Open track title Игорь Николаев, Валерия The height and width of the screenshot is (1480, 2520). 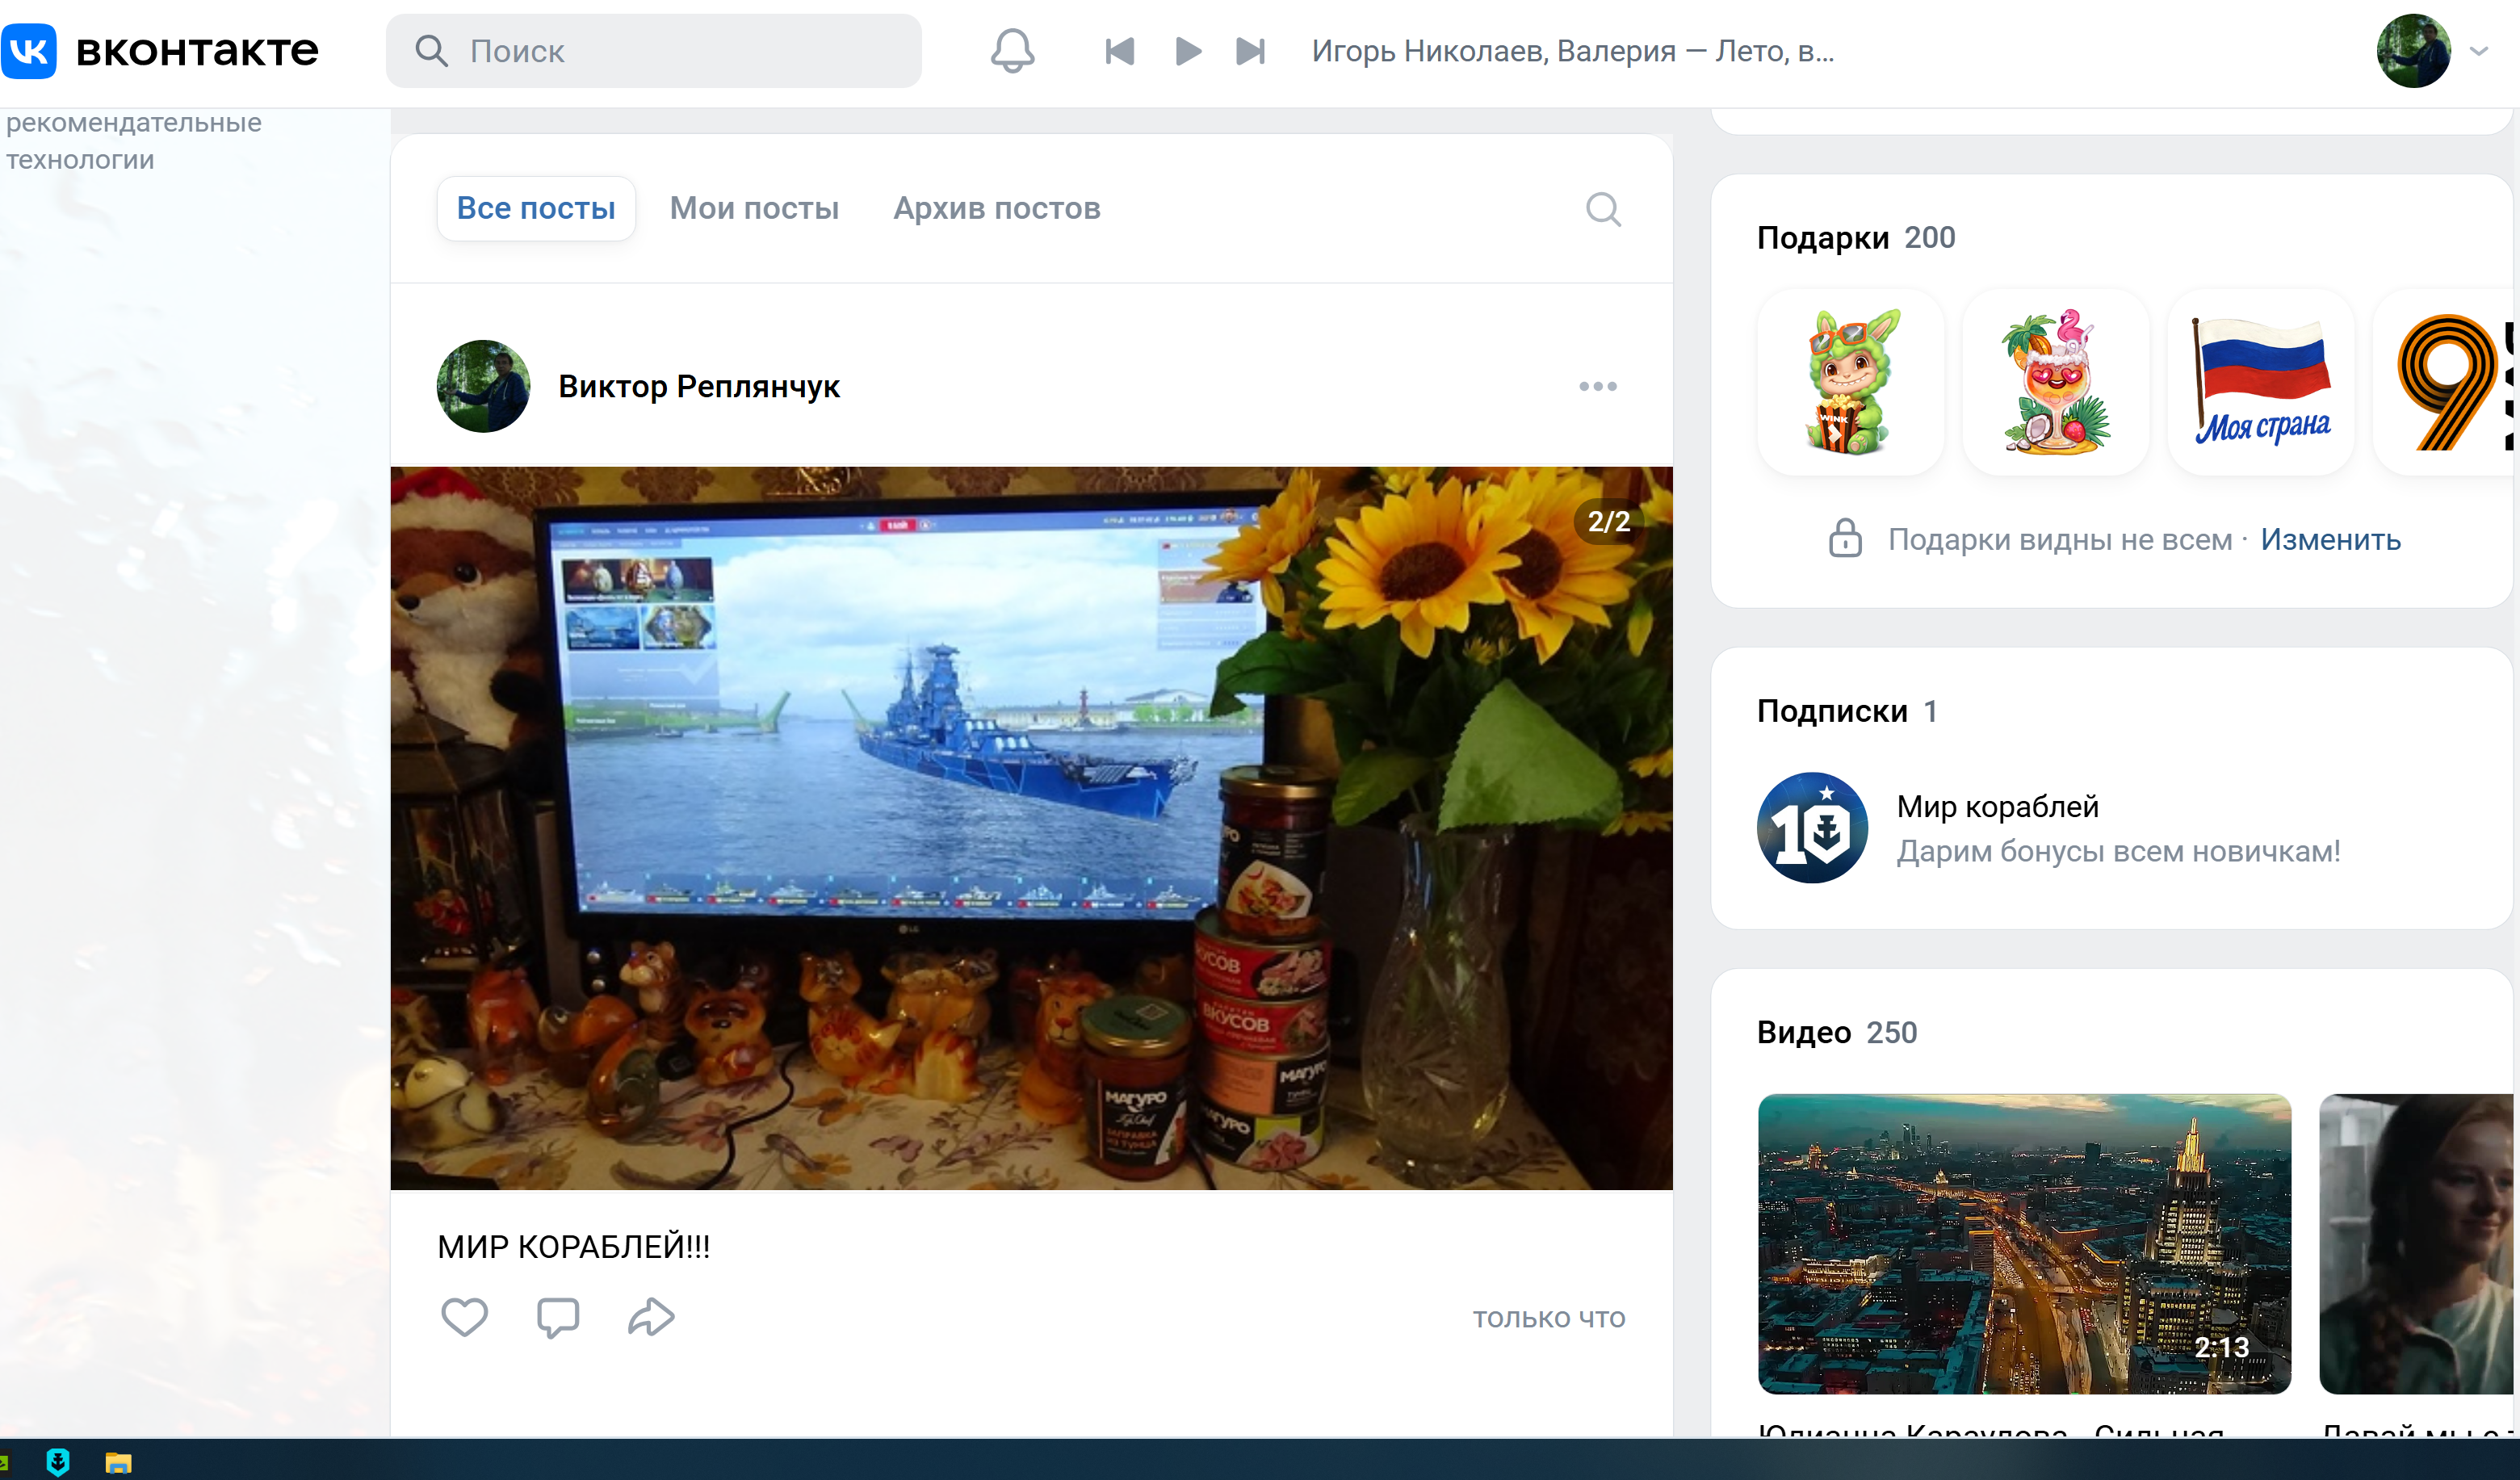1573,51
